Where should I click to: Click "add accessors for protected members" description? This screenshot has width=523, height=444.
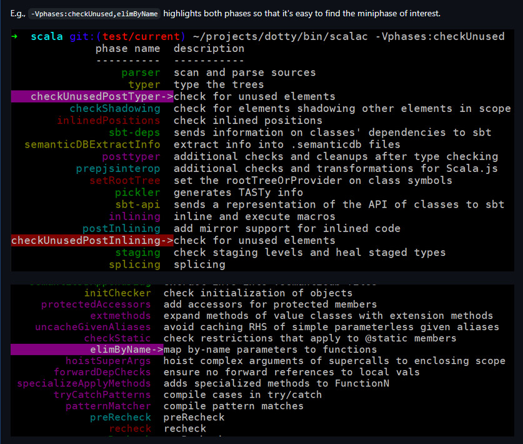[x=270, y=305]
